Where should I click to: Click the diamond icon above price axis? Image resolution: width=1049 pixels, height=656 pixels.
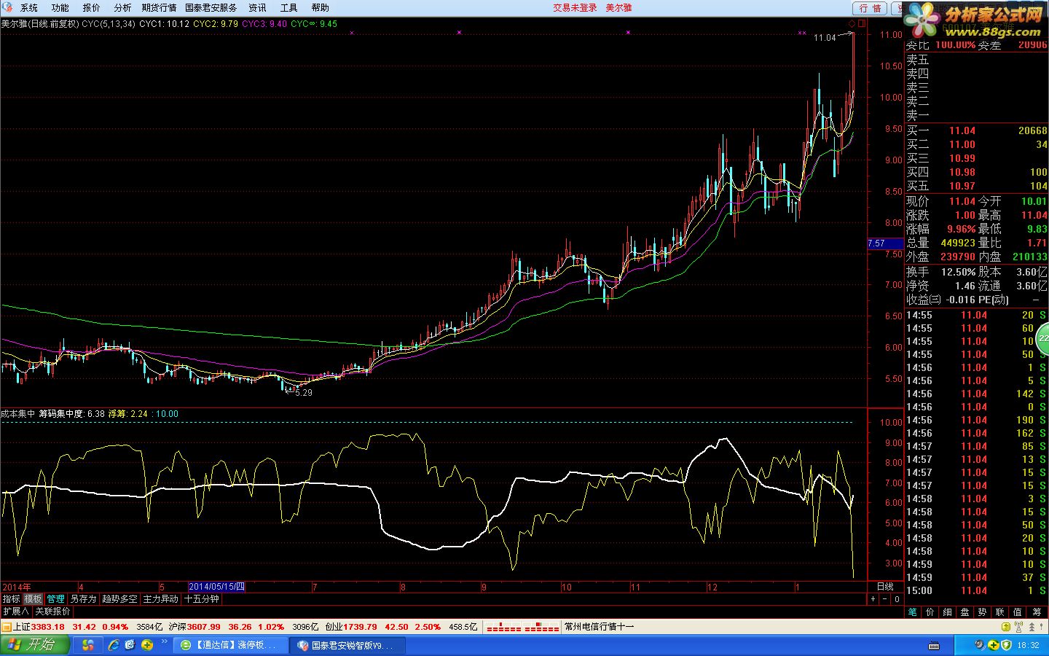[x=852, y=24]
